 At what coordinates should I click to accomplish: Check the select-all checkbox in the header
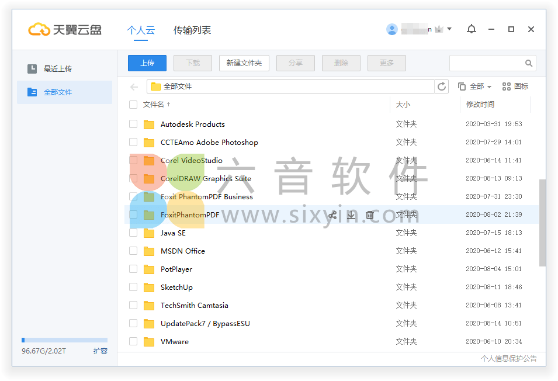pyautogui.click(x=133, y=105)
